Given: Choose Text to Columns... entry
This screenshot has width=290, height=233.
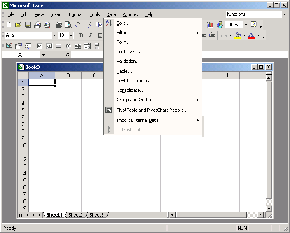Looking at the screenshot, I should 152,81.
